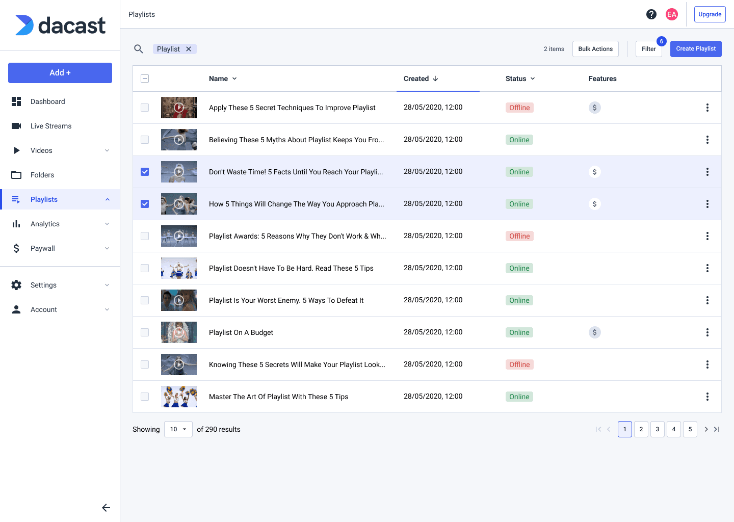Toggle the select-all header checkbox

coord(145,79)
